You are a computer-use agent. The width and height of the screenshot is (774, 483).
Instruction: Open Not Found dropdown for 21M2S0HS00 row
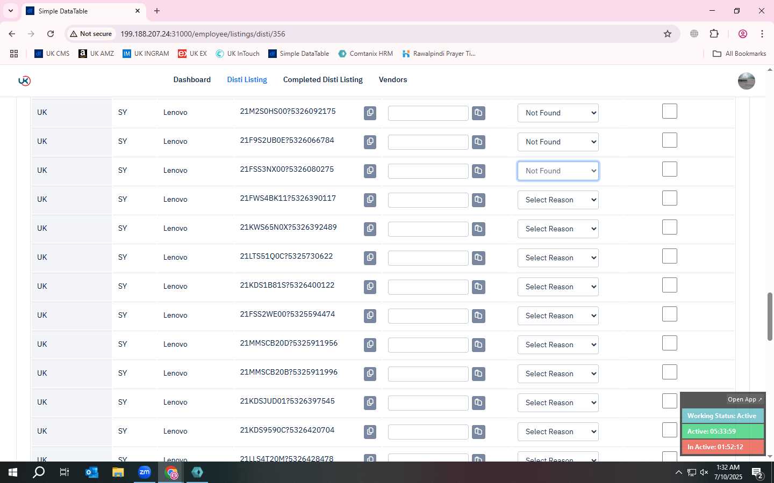click(558, 113)
